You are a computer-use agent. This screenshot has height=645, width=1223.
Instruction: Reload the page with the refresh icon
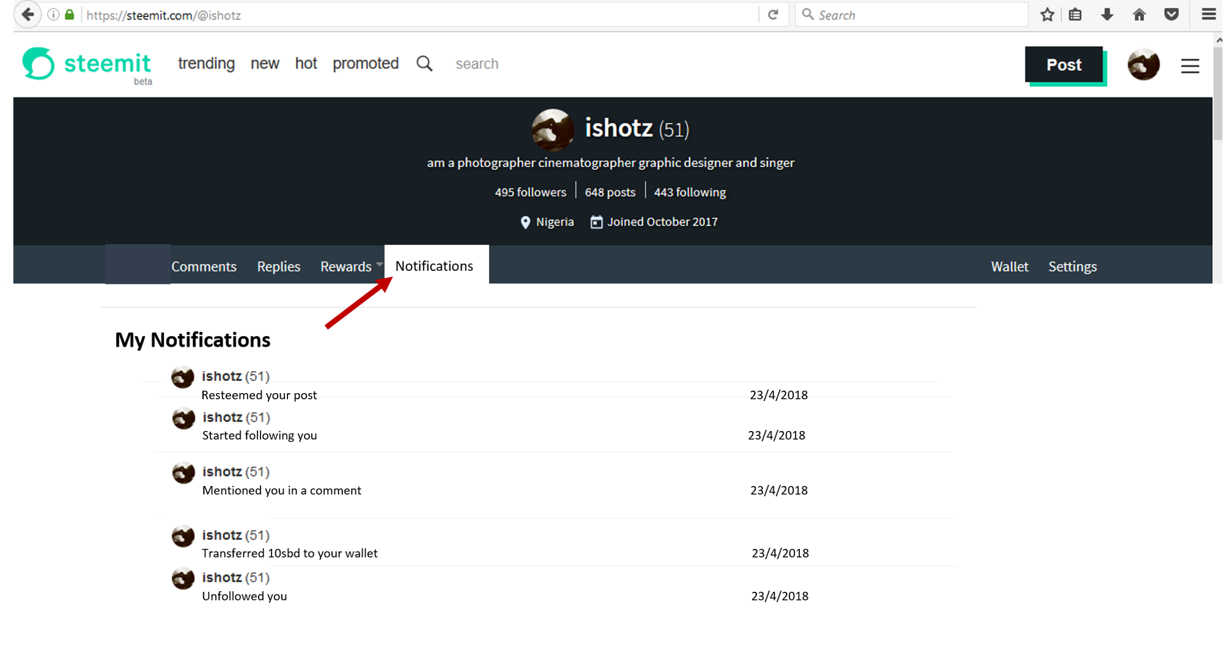773,15
